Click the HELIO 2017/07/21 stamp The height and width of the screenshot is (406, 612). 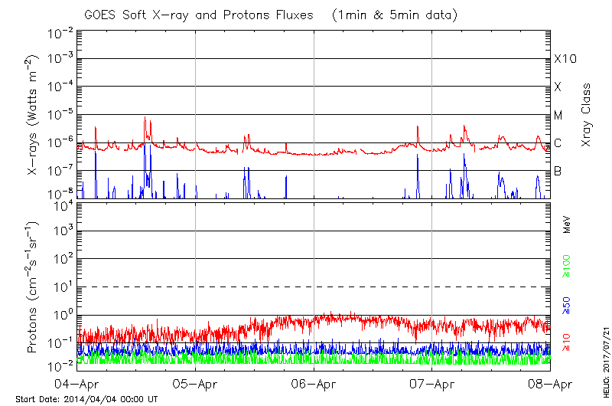click(x=604, y=359)
